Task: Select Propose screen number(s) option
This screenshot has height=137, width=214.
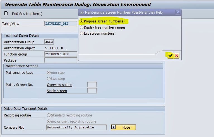Action: coord(82,21)
